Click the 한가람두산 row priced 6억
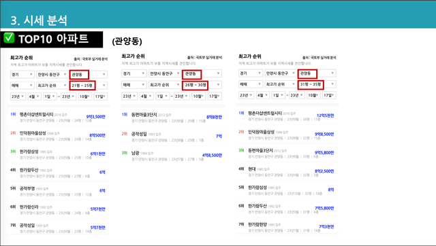Image resolution: width=436 pixels, height=246 pixels. coord(59,173)
